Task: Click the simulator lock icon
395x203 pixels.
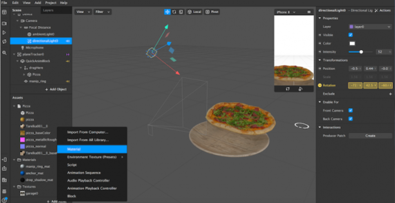Action: click(300, 89)
